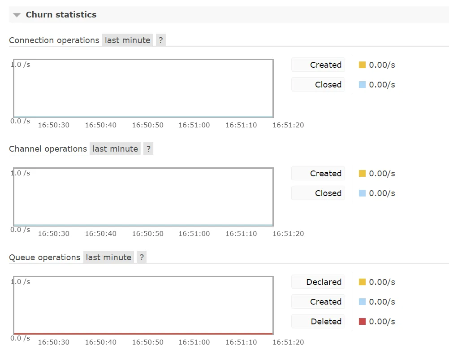The height and width of the screenshot is (358, 449).
Task: Open help for Connection operations
Action: point(161,40)
